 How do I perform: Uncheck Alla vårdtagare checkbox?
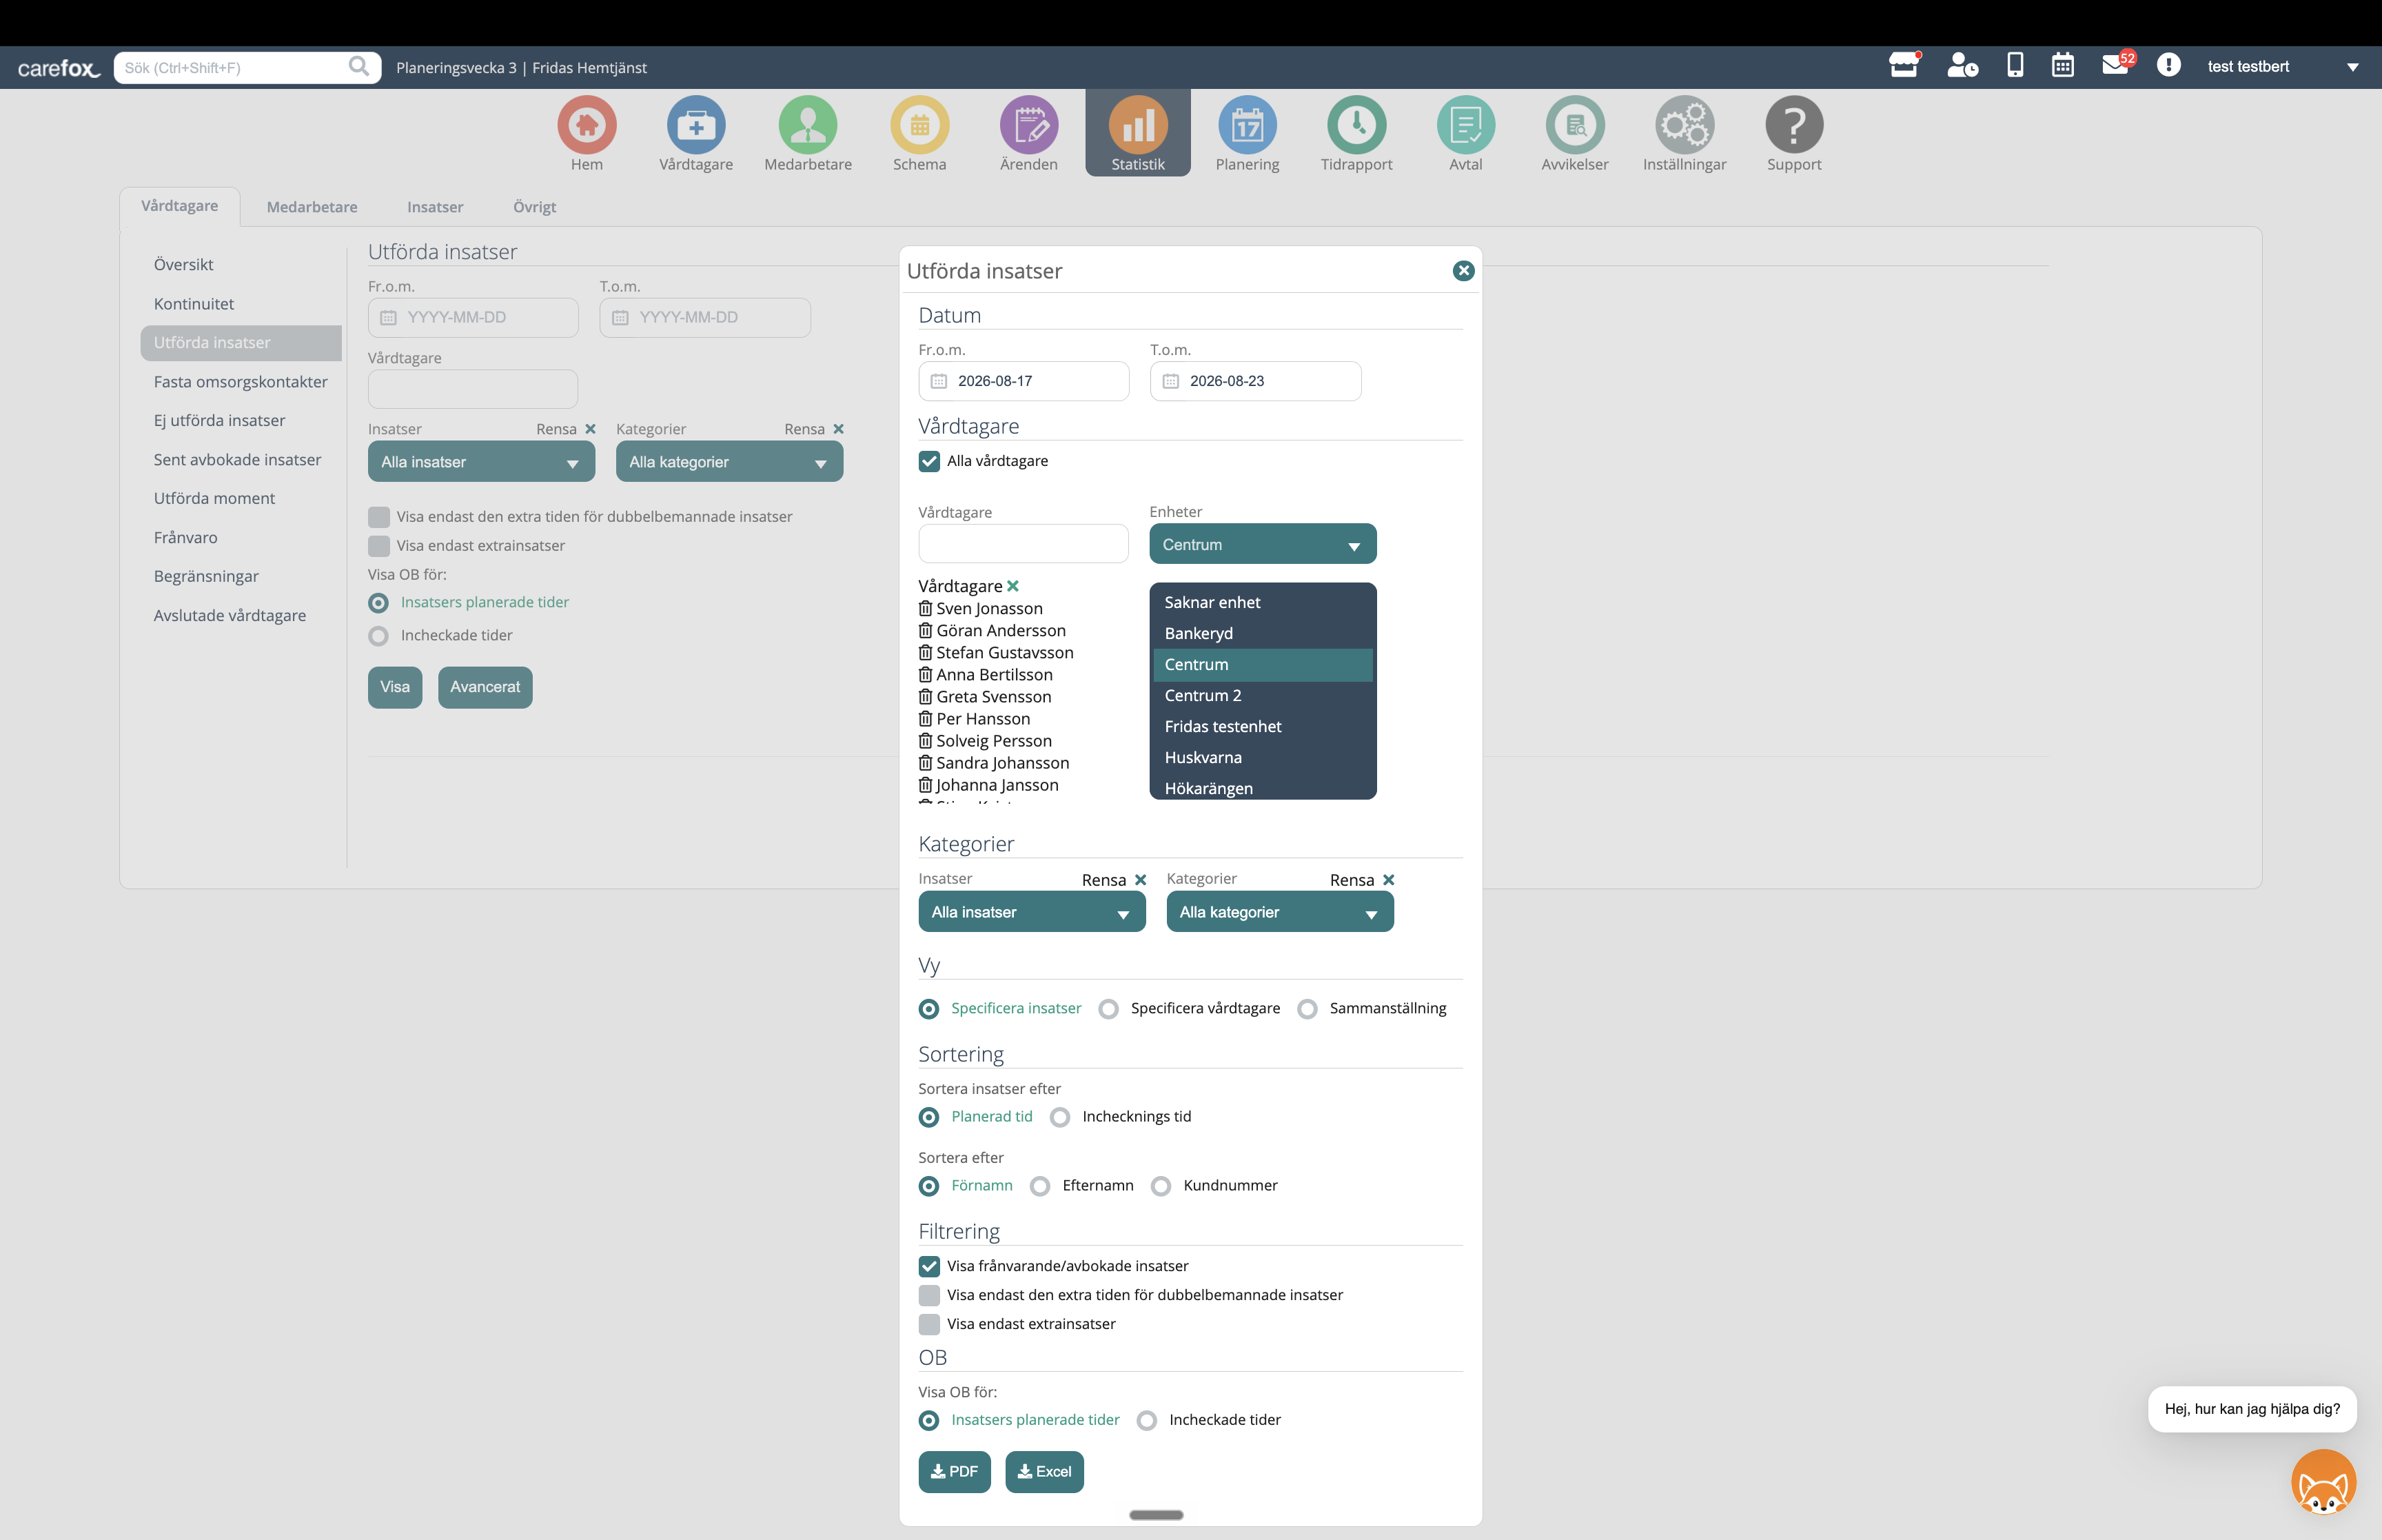pos(930,461)
